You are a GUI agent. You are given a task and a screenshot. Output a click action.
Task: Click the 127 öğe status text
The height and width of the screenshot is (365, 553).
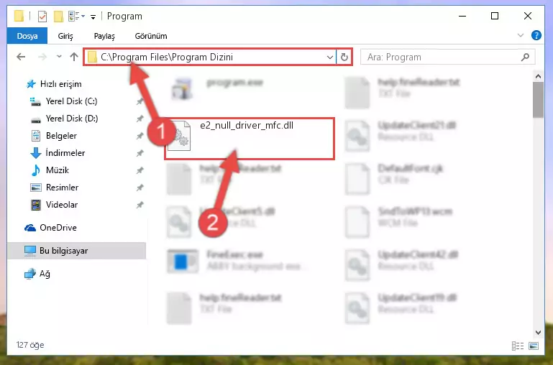click(30, 345)
